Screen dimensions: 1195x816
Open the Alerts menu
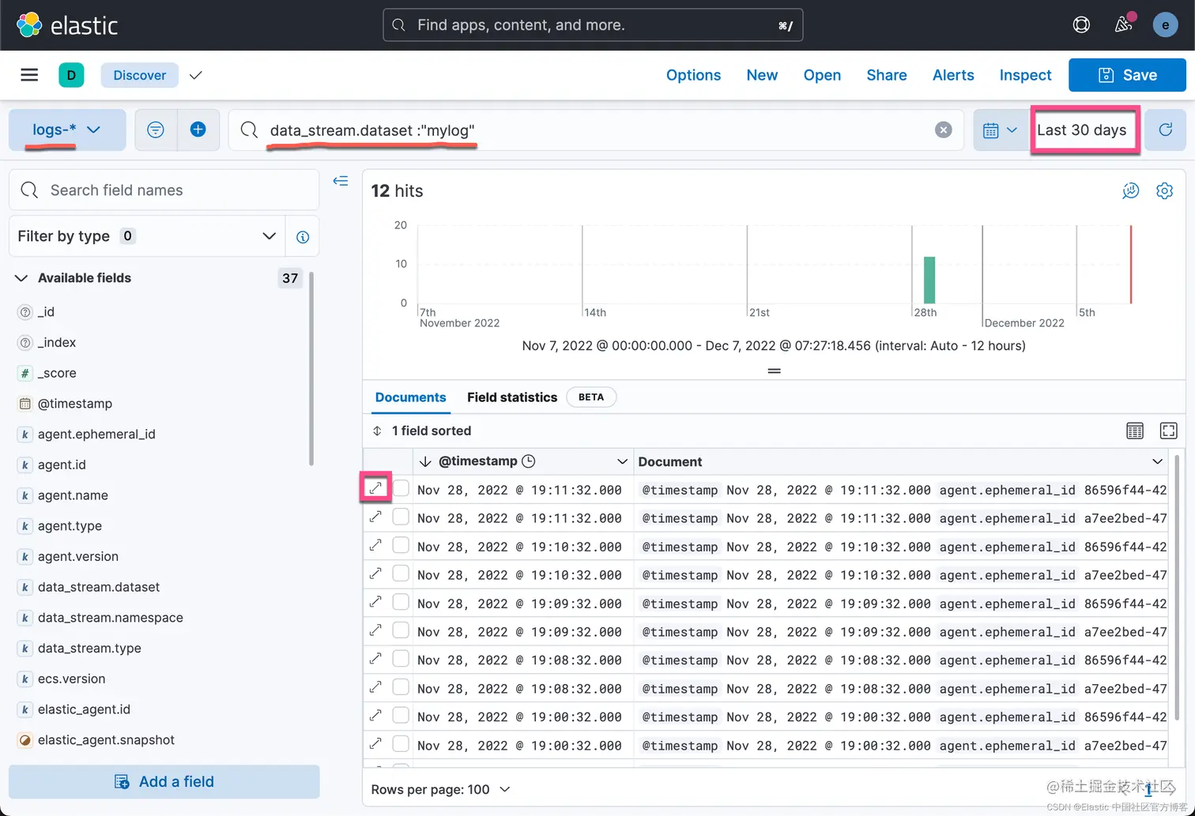click(x=953, y=75)
